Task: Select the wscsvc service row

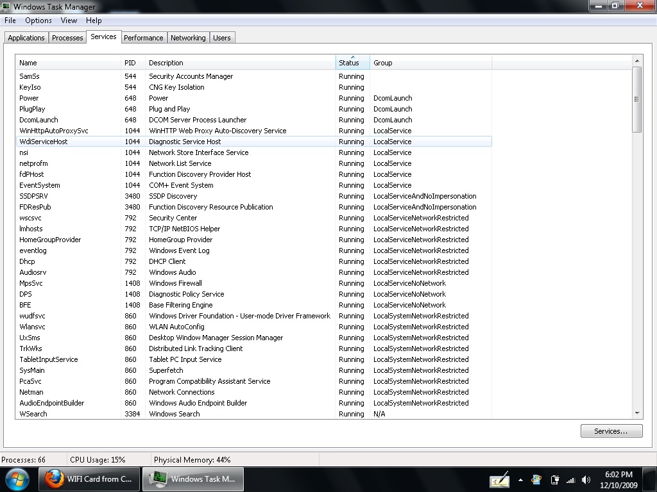Action: tap(253, 218)
